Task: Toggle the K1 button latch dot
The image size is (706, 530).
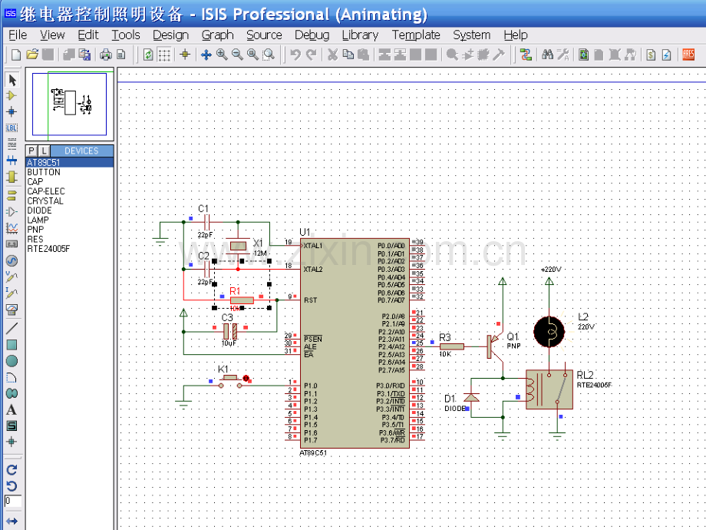Action: pos(246,378)
